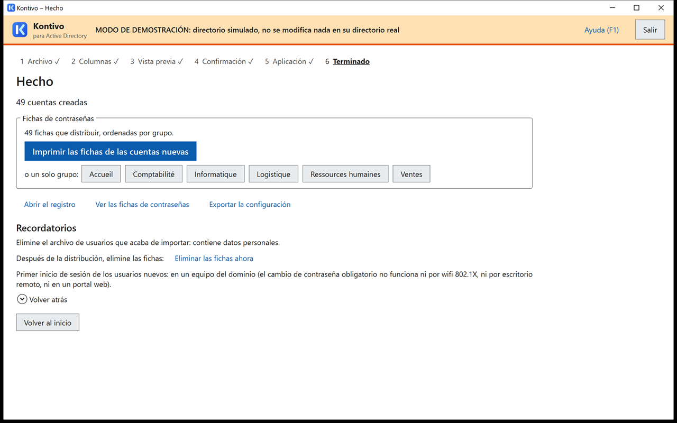Go to step 2 Columnas
The image size is (677, 423).
(x=95, y=61)
